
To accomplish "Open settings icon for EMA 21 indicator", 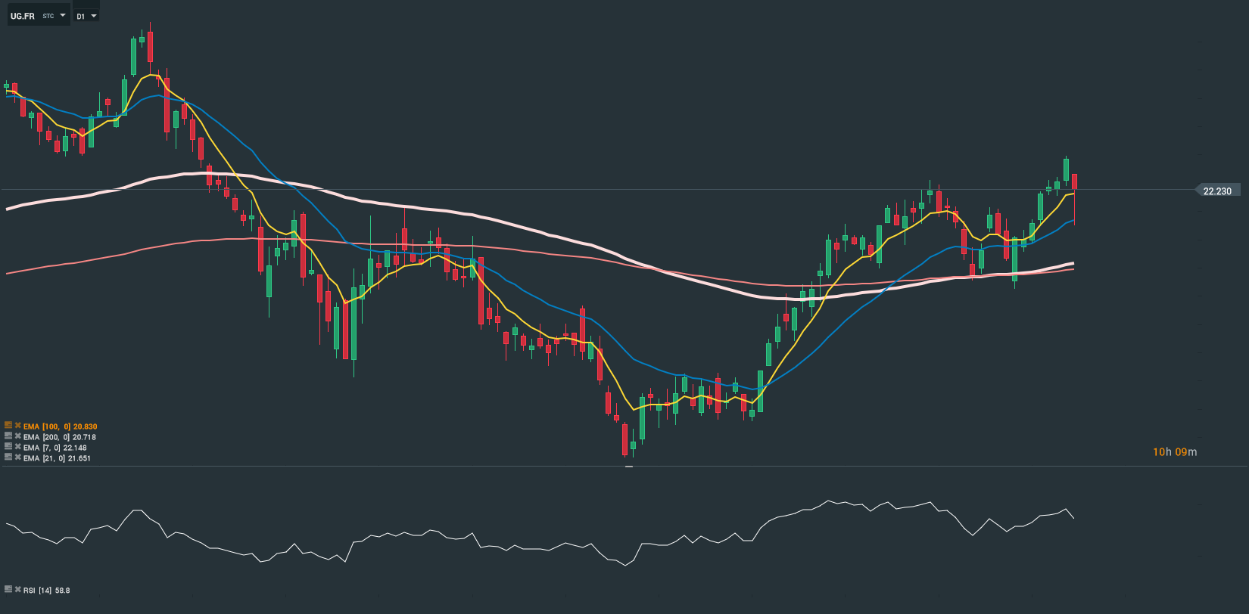I will click(8, 457).
